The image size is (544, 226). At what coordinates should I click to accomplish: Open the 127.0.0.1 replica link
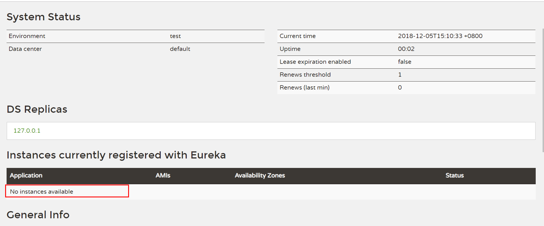click(x=27, y=131)
